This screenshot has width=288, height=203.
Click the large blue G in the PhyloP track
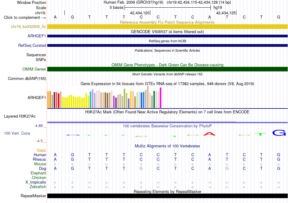(x=279, y=133)
